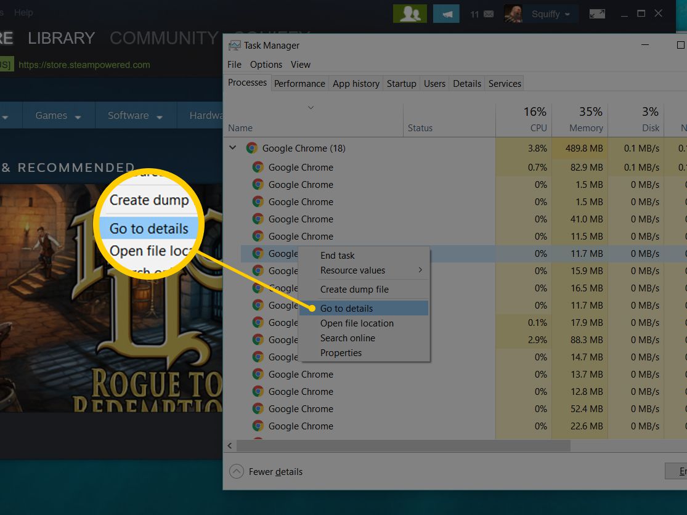687x515 pixels.
Task: Open Task Manager Options menu
Action: (x=266, y=64)
